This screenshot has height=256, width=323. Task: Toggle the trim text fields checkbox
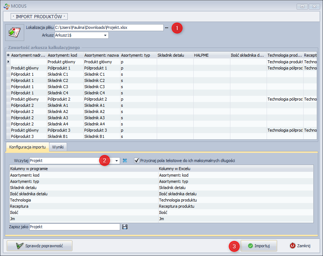[137, 161]
